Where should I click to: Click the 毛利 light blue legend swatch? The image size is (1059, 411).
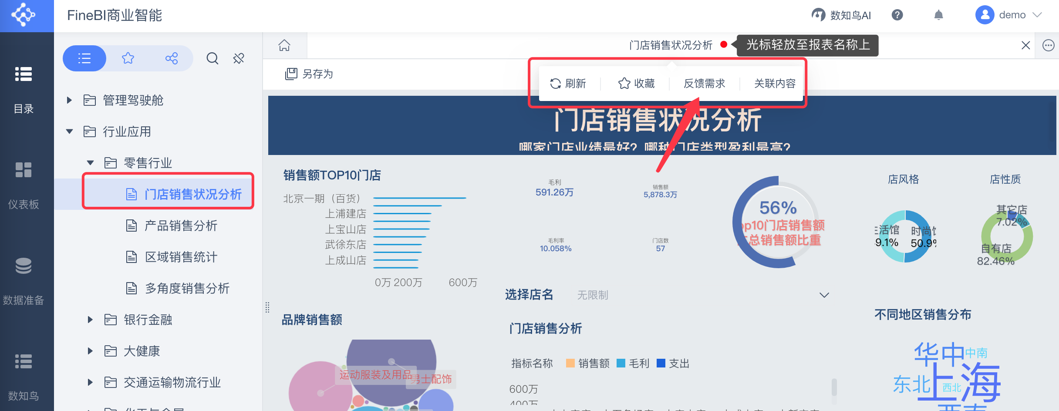(x=621, y=363)
